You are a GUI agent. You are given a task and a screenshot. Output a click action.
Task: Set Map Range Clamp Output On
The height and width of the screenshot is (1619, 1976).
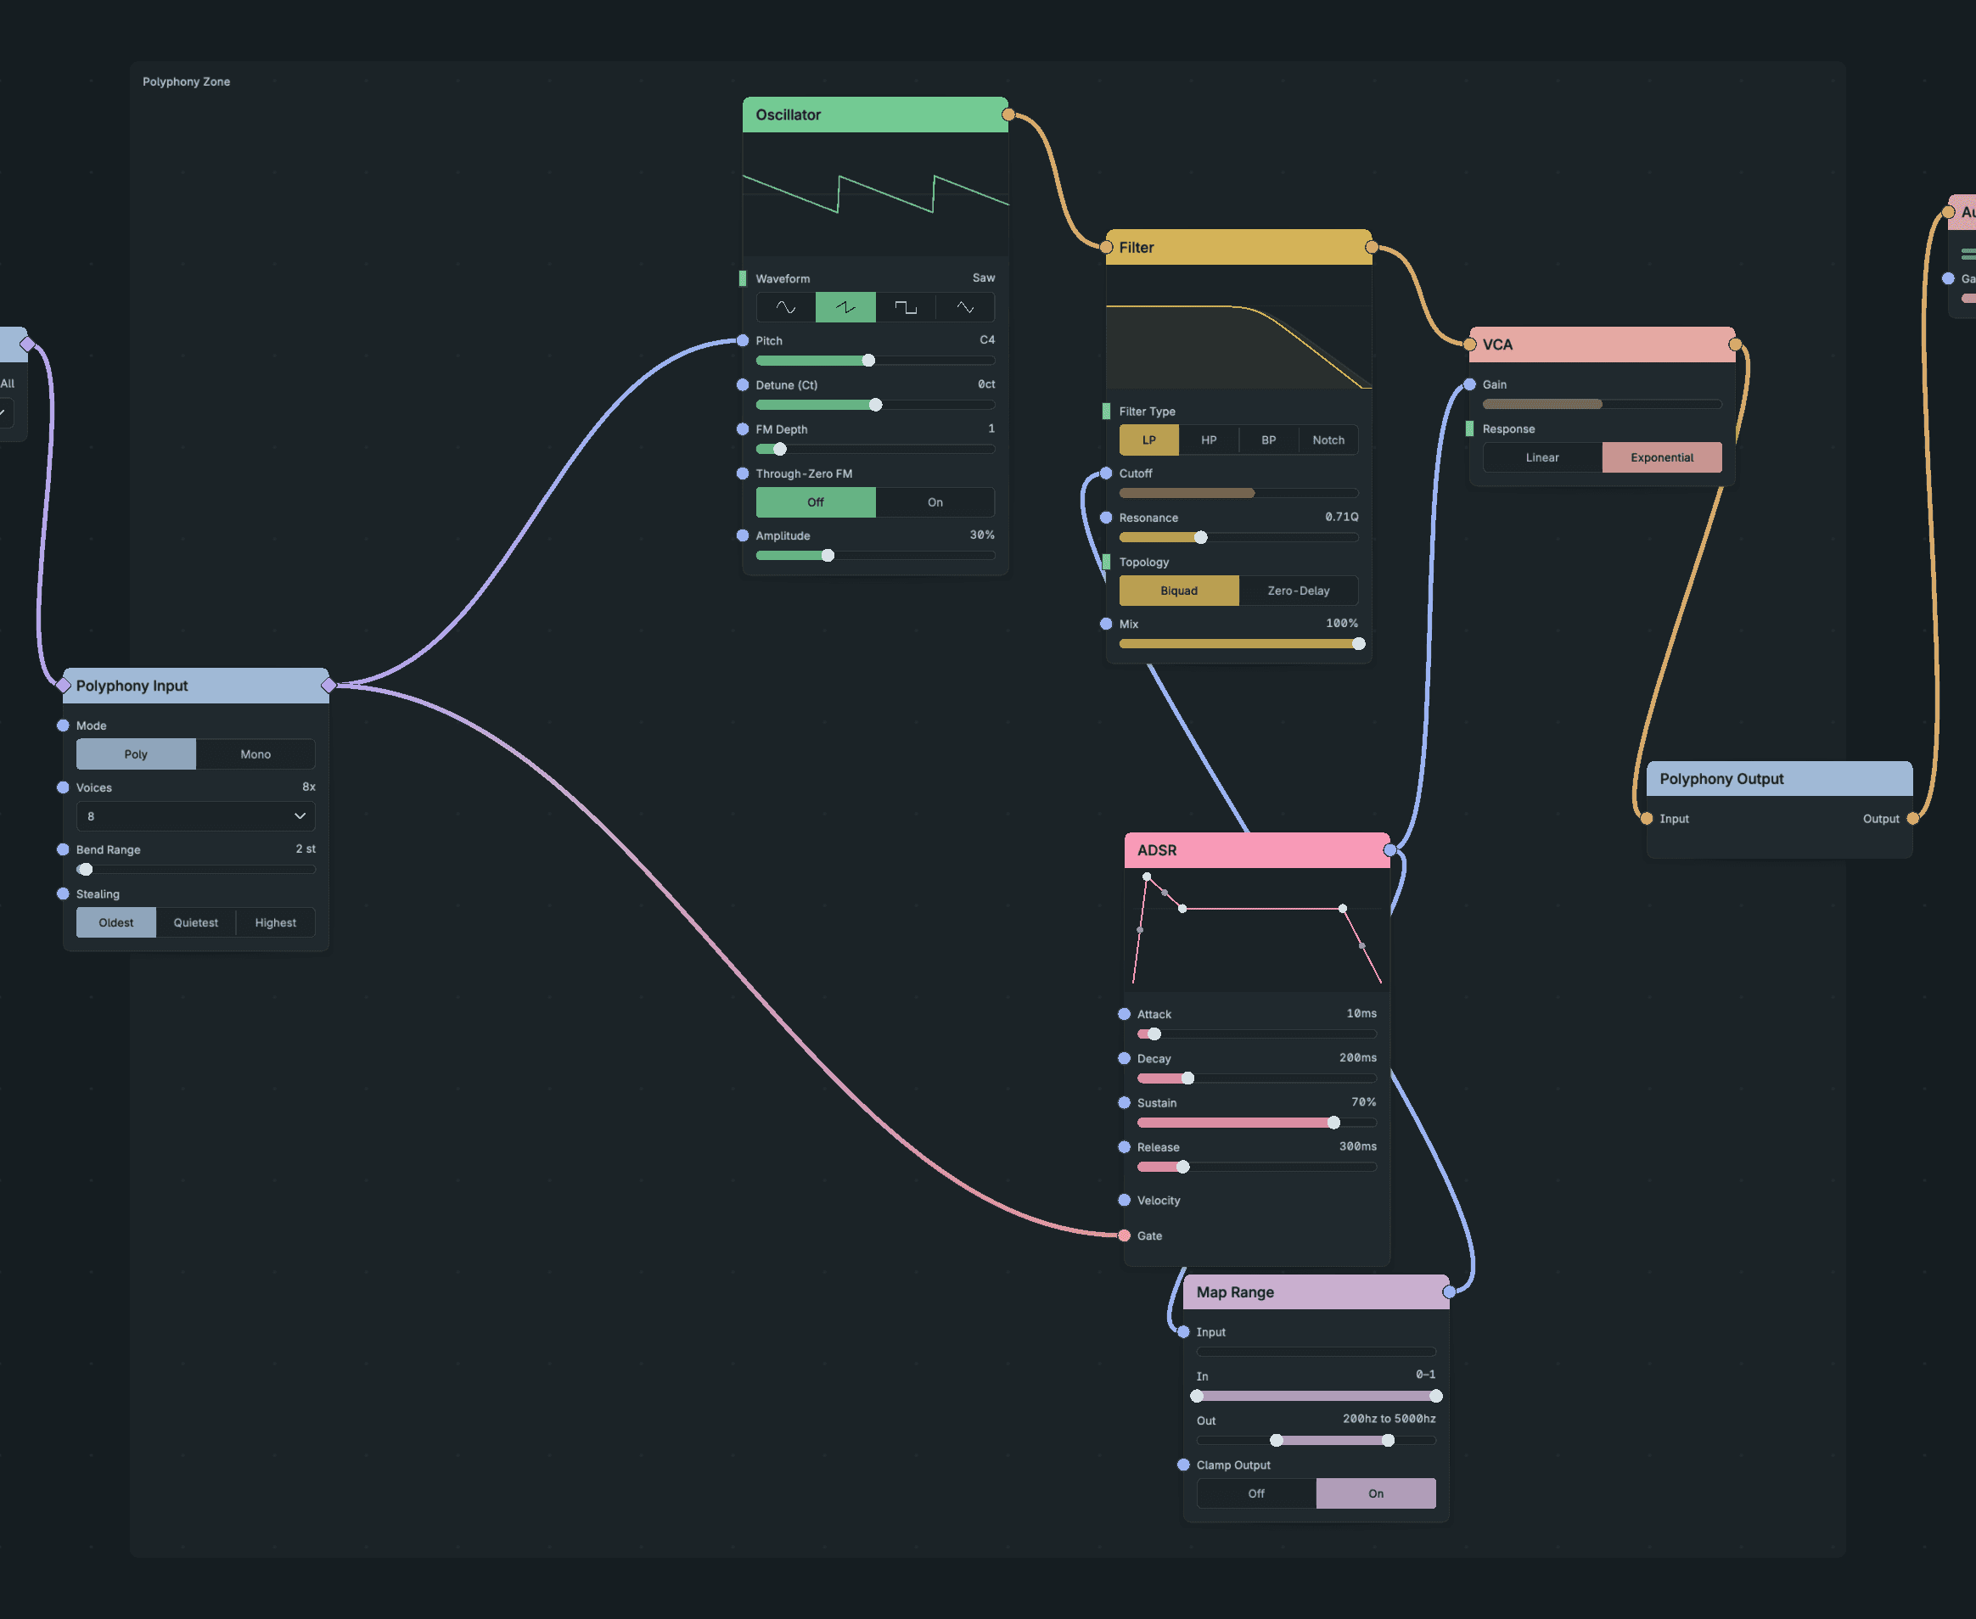click(1376, 1493)
